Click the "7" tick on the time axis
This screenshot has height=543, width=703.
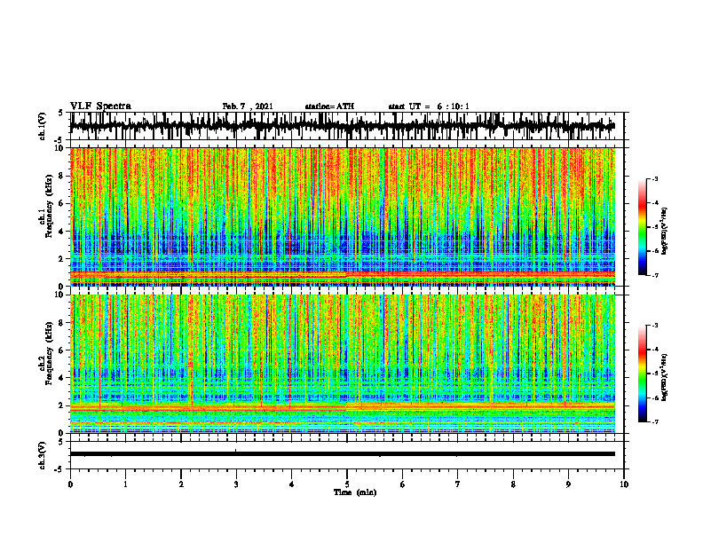click(x=458, y=484)
